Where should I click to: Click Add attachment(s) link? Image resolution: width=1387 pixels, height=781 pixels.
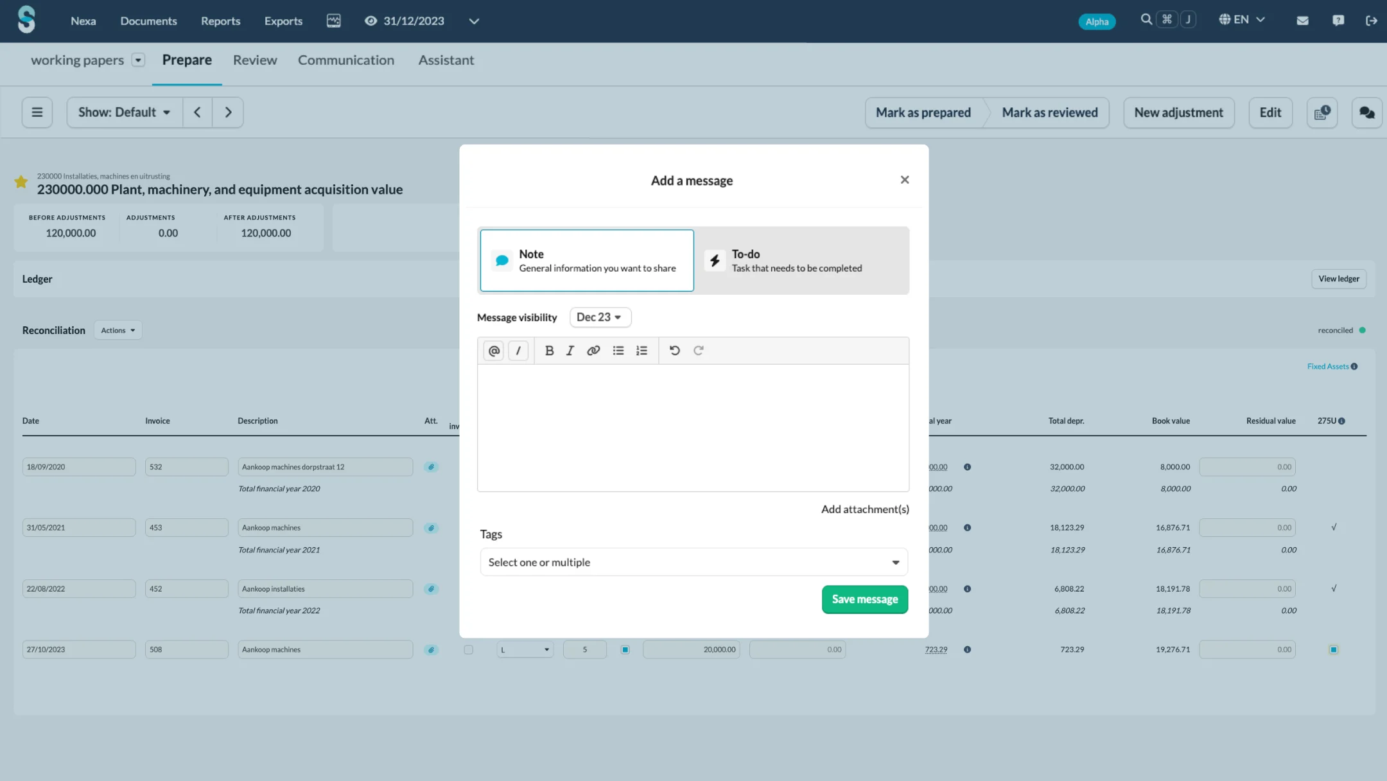click(x=864, y=509)
